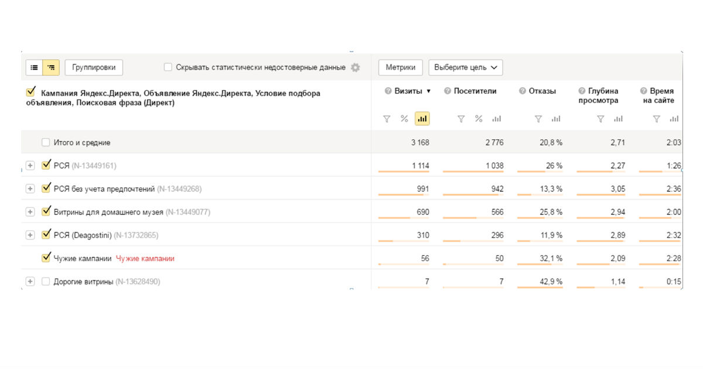
Task: Click Отказы column header
Action: point(542,91)
